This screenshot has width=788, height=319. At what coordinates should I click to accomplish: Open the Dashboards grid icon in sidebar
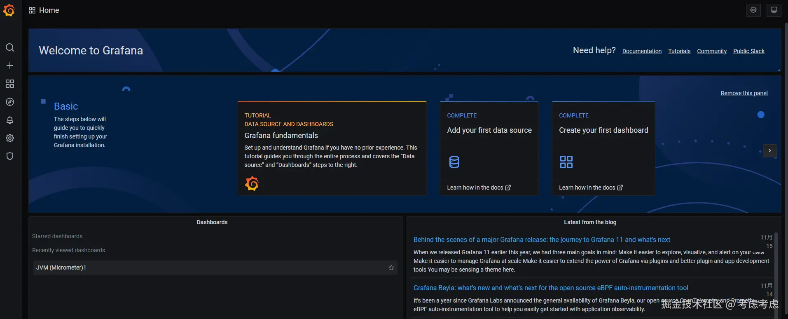[10, 84]
